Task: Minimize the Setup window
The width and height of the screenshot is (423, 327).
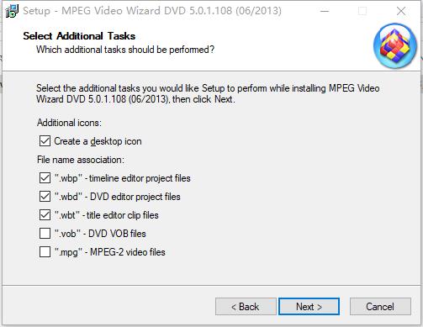Action: (x=325, y=11)
